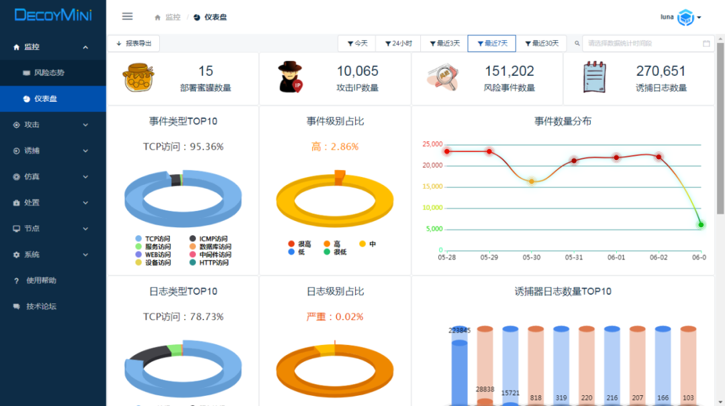This screenshot has width=725, height=406.
Task: Click the luna user avatar icon
Action: pos(685,17)
